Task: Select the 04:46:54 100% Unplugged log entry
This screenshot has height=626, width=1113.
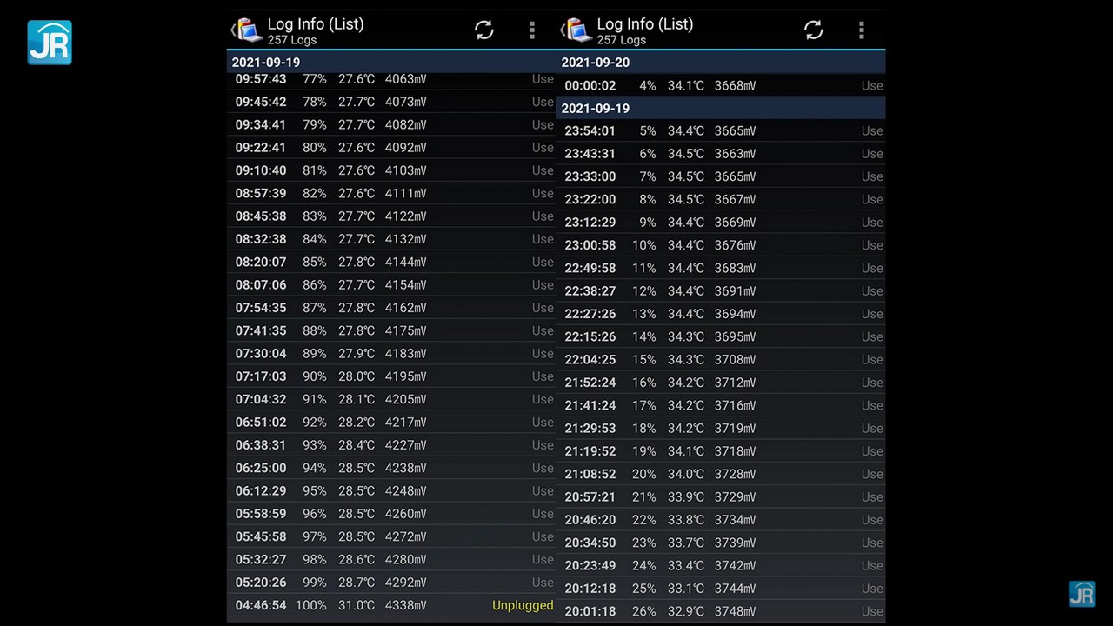Action: (391, 605)
